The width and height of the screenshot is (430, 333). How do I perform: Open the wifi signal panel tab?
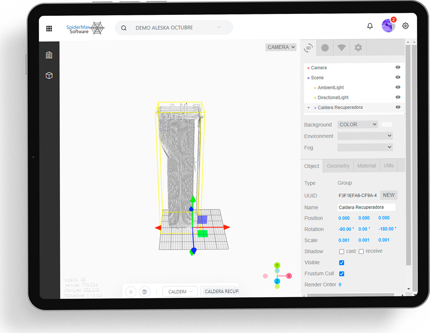(x=342, y=48)
